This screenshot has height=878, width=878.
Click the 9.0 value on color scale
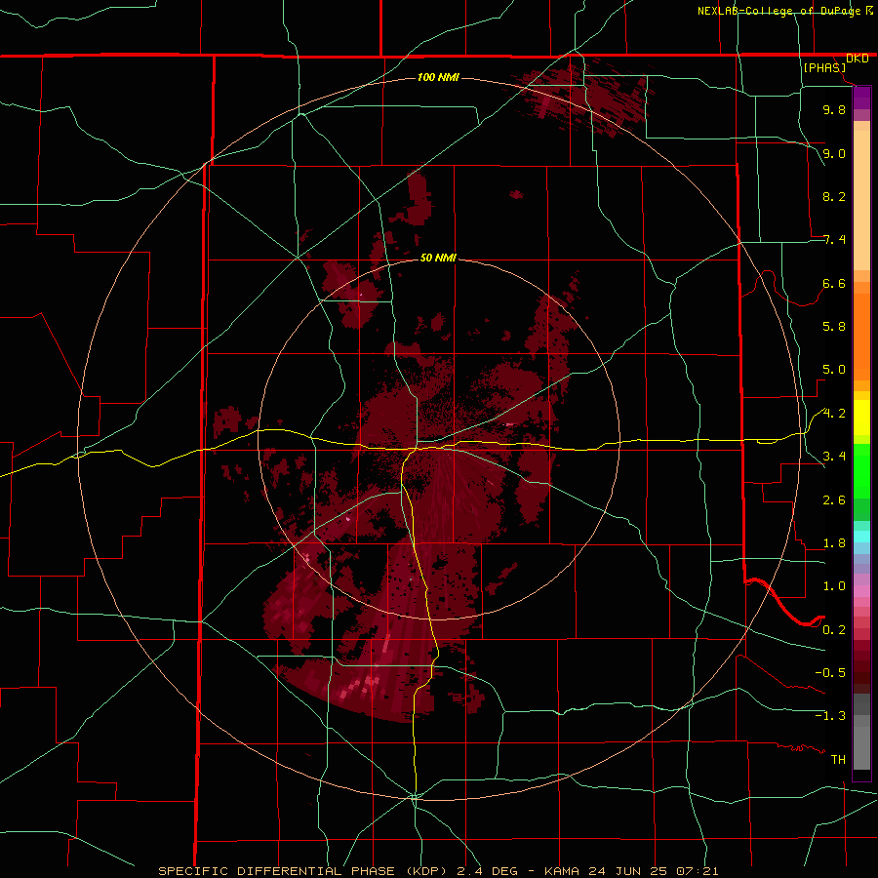[834, 153]
